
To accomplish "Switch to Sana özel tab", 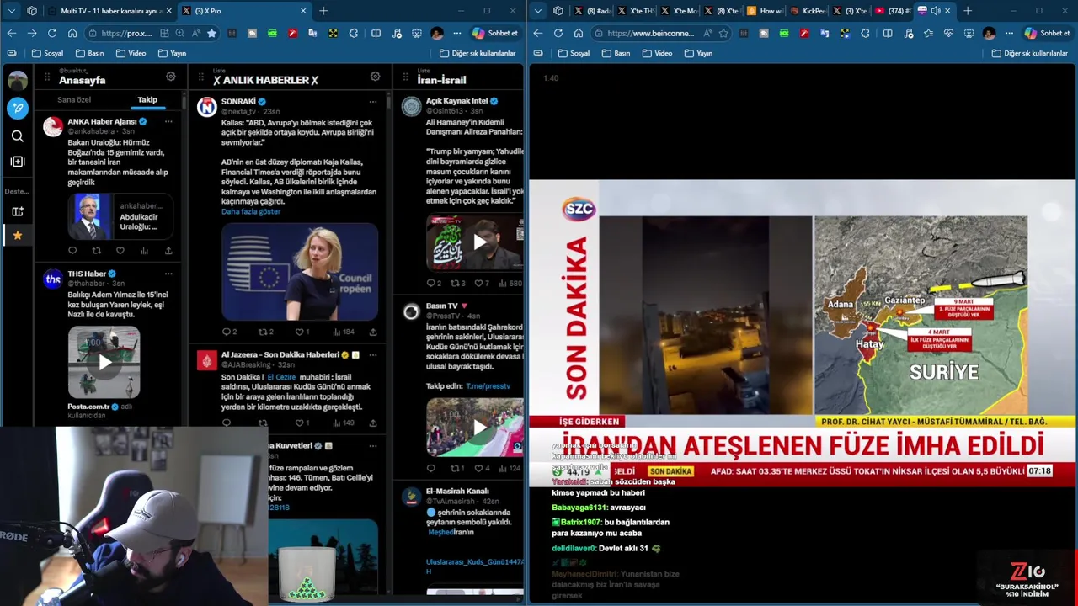I will click(x=74, y=100).
